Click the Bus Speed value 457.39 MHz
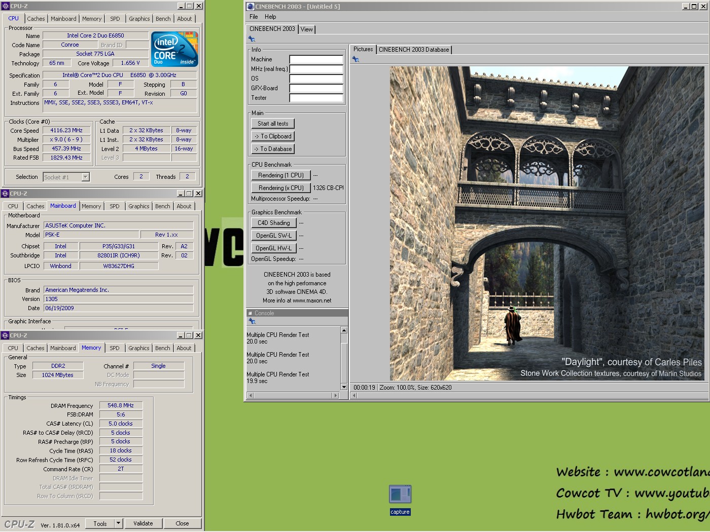Image resolution: width=710 pixels, height=532 pixels. coord(66,148)
